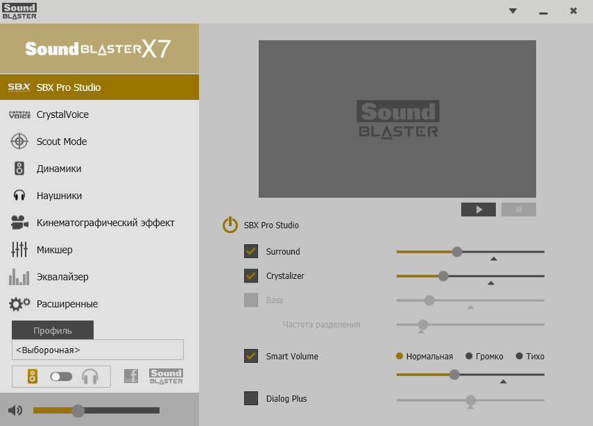Uncheck the Smart Volume checkbox
This screenshot has height=426, width=593.
click(x=251, y=356)
